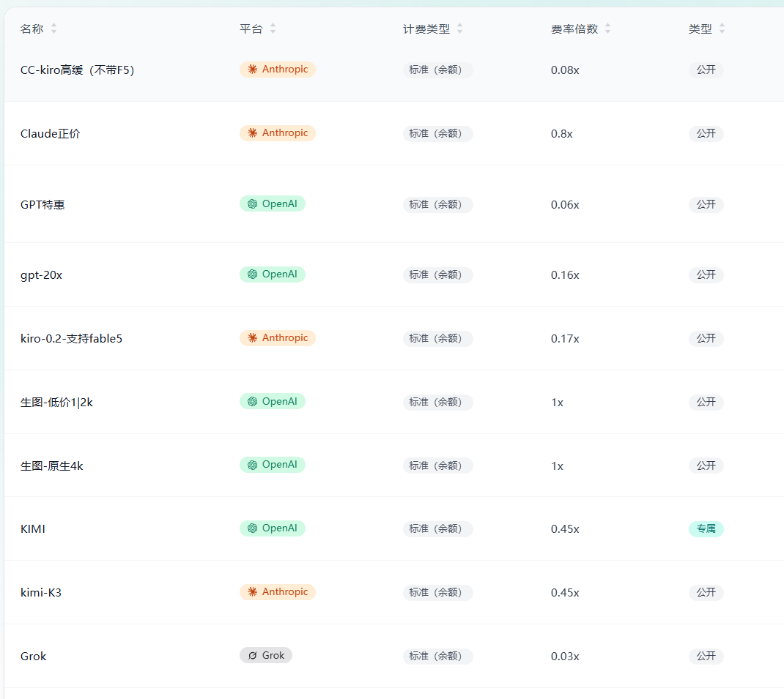Click OpenAI badge in GPT特惠 row
The image size is (784, 699).
[x=273, y=204]
